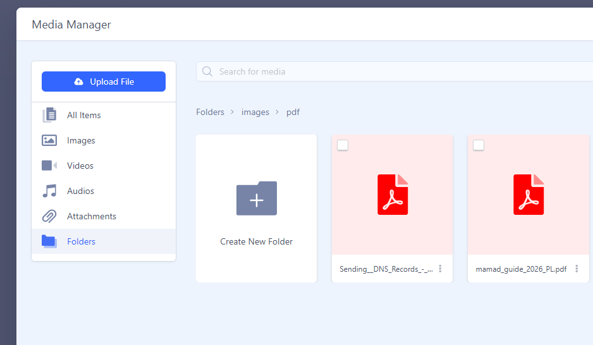Tick the checkbox on mamad_guide_2026_PL.pdf
The height and width of the screenshot is (345, 593).
pos(479,145)
